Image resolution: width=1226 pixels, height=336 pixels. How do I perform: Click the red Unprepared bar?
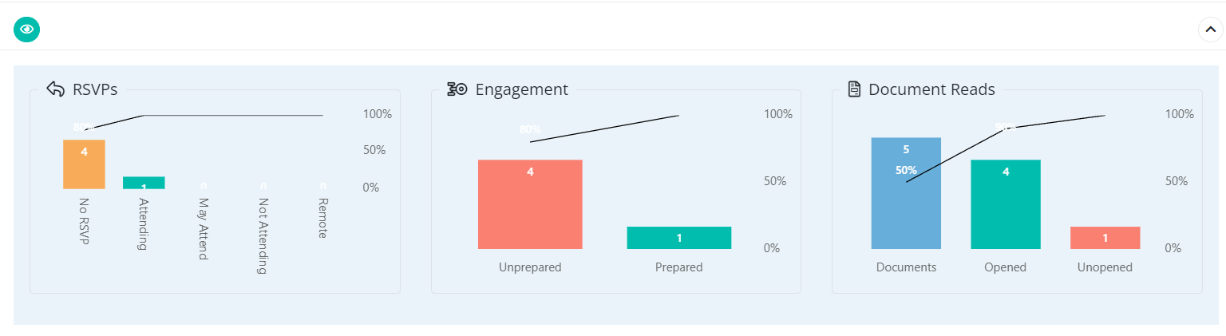530,204
